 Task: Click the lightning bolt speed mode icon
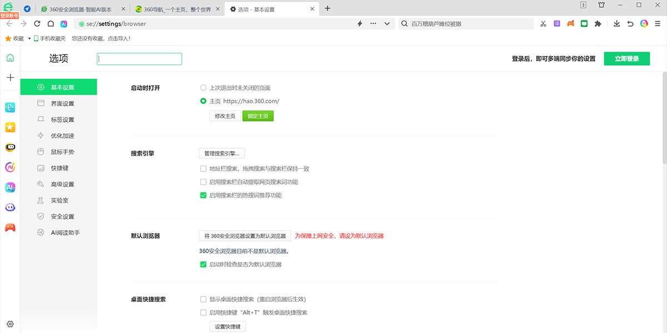point(360,24)
